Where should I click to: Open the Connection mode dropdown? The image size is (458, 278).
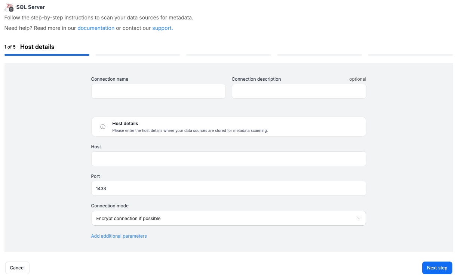[x=228, y=218]
